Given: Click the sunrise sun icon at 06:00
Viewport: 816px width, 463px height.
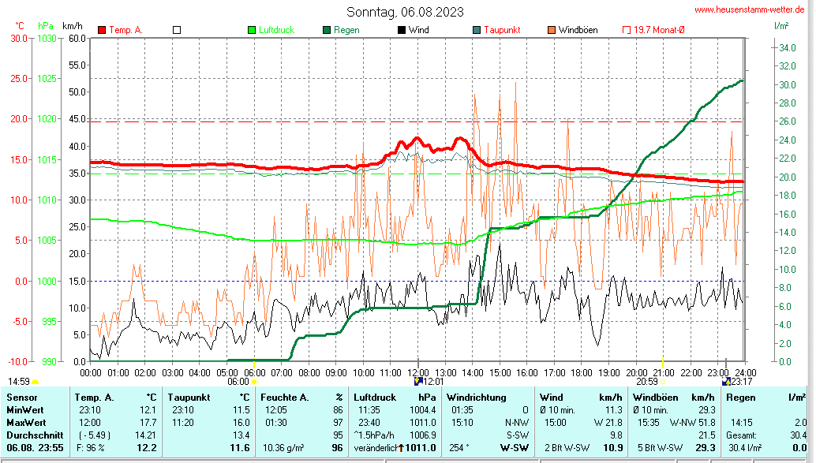Looking at the screenshot, I should click(255, 382).
